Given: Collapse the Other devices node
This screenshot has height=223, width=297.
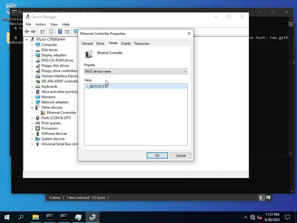Looking at the screenshot, I should coord(32,107).
